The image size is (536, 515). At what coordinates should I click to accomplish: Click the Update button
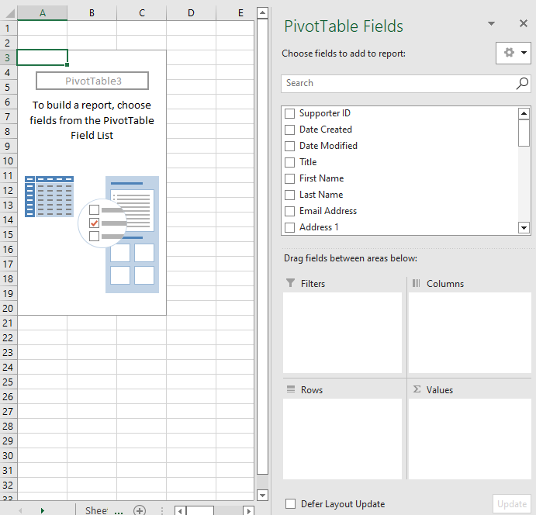511,504
